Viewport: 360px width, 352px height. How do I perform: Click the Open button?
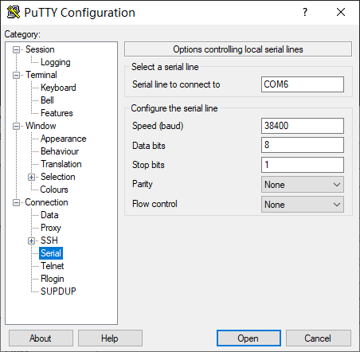point(248,338)
